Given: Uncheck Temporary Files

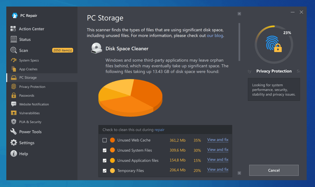Looking at the screenshot, I should pos(104,171).
